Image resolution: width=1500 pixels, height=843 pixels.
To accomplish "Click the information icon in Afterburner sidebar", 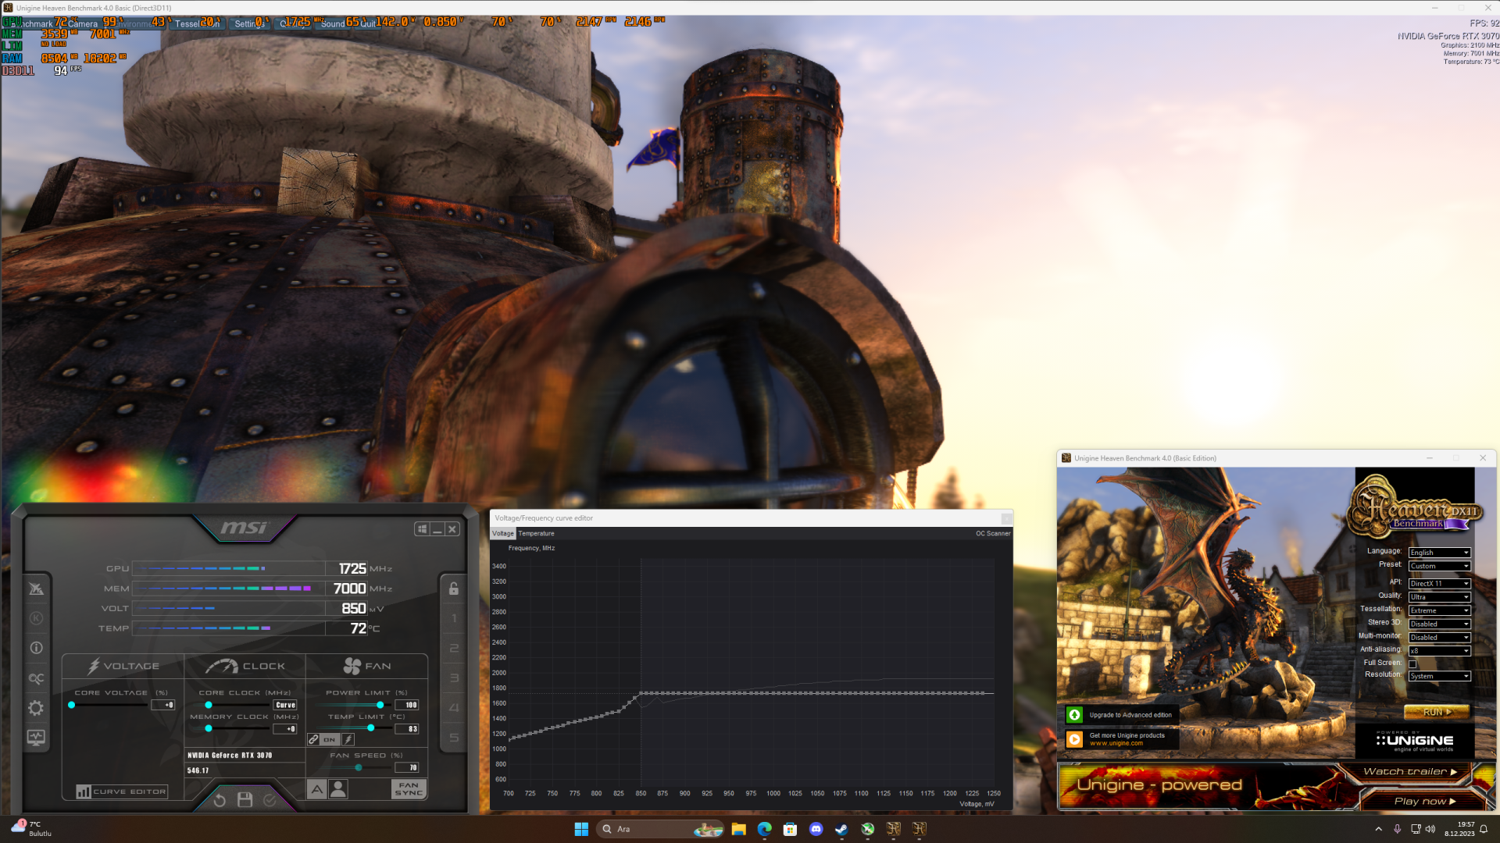I will click(36, 648).
